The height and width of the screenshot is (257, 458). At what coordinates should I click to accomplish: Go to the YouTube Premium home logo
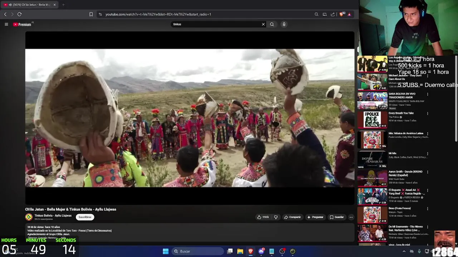click(23, 24)
